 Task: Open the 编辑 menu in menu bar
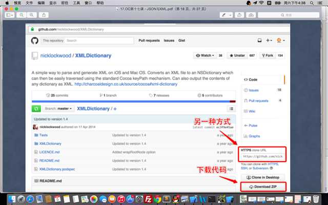[41, 3]
